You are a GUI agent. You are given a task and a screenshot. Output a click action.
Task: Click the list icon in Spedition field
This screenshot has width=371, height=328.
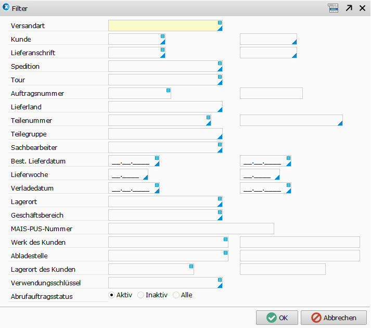click(x=220, y=63)
